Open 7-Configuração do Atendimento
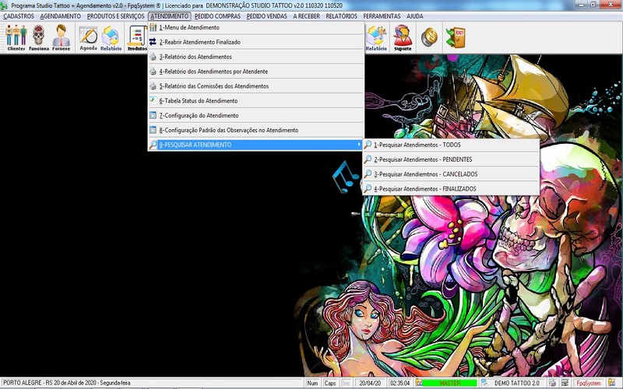Viewport: 623px width, 389px height. click(x=256, y=115)
